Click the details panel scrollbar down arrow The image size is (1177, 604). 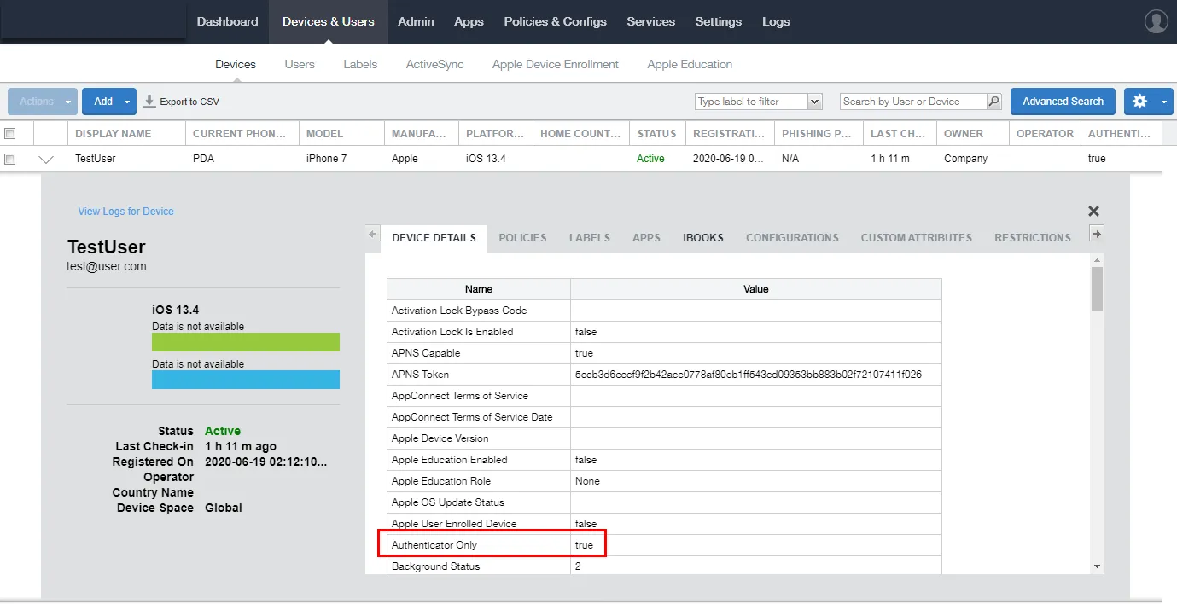pyautogui.click(x=1098, y=566)
